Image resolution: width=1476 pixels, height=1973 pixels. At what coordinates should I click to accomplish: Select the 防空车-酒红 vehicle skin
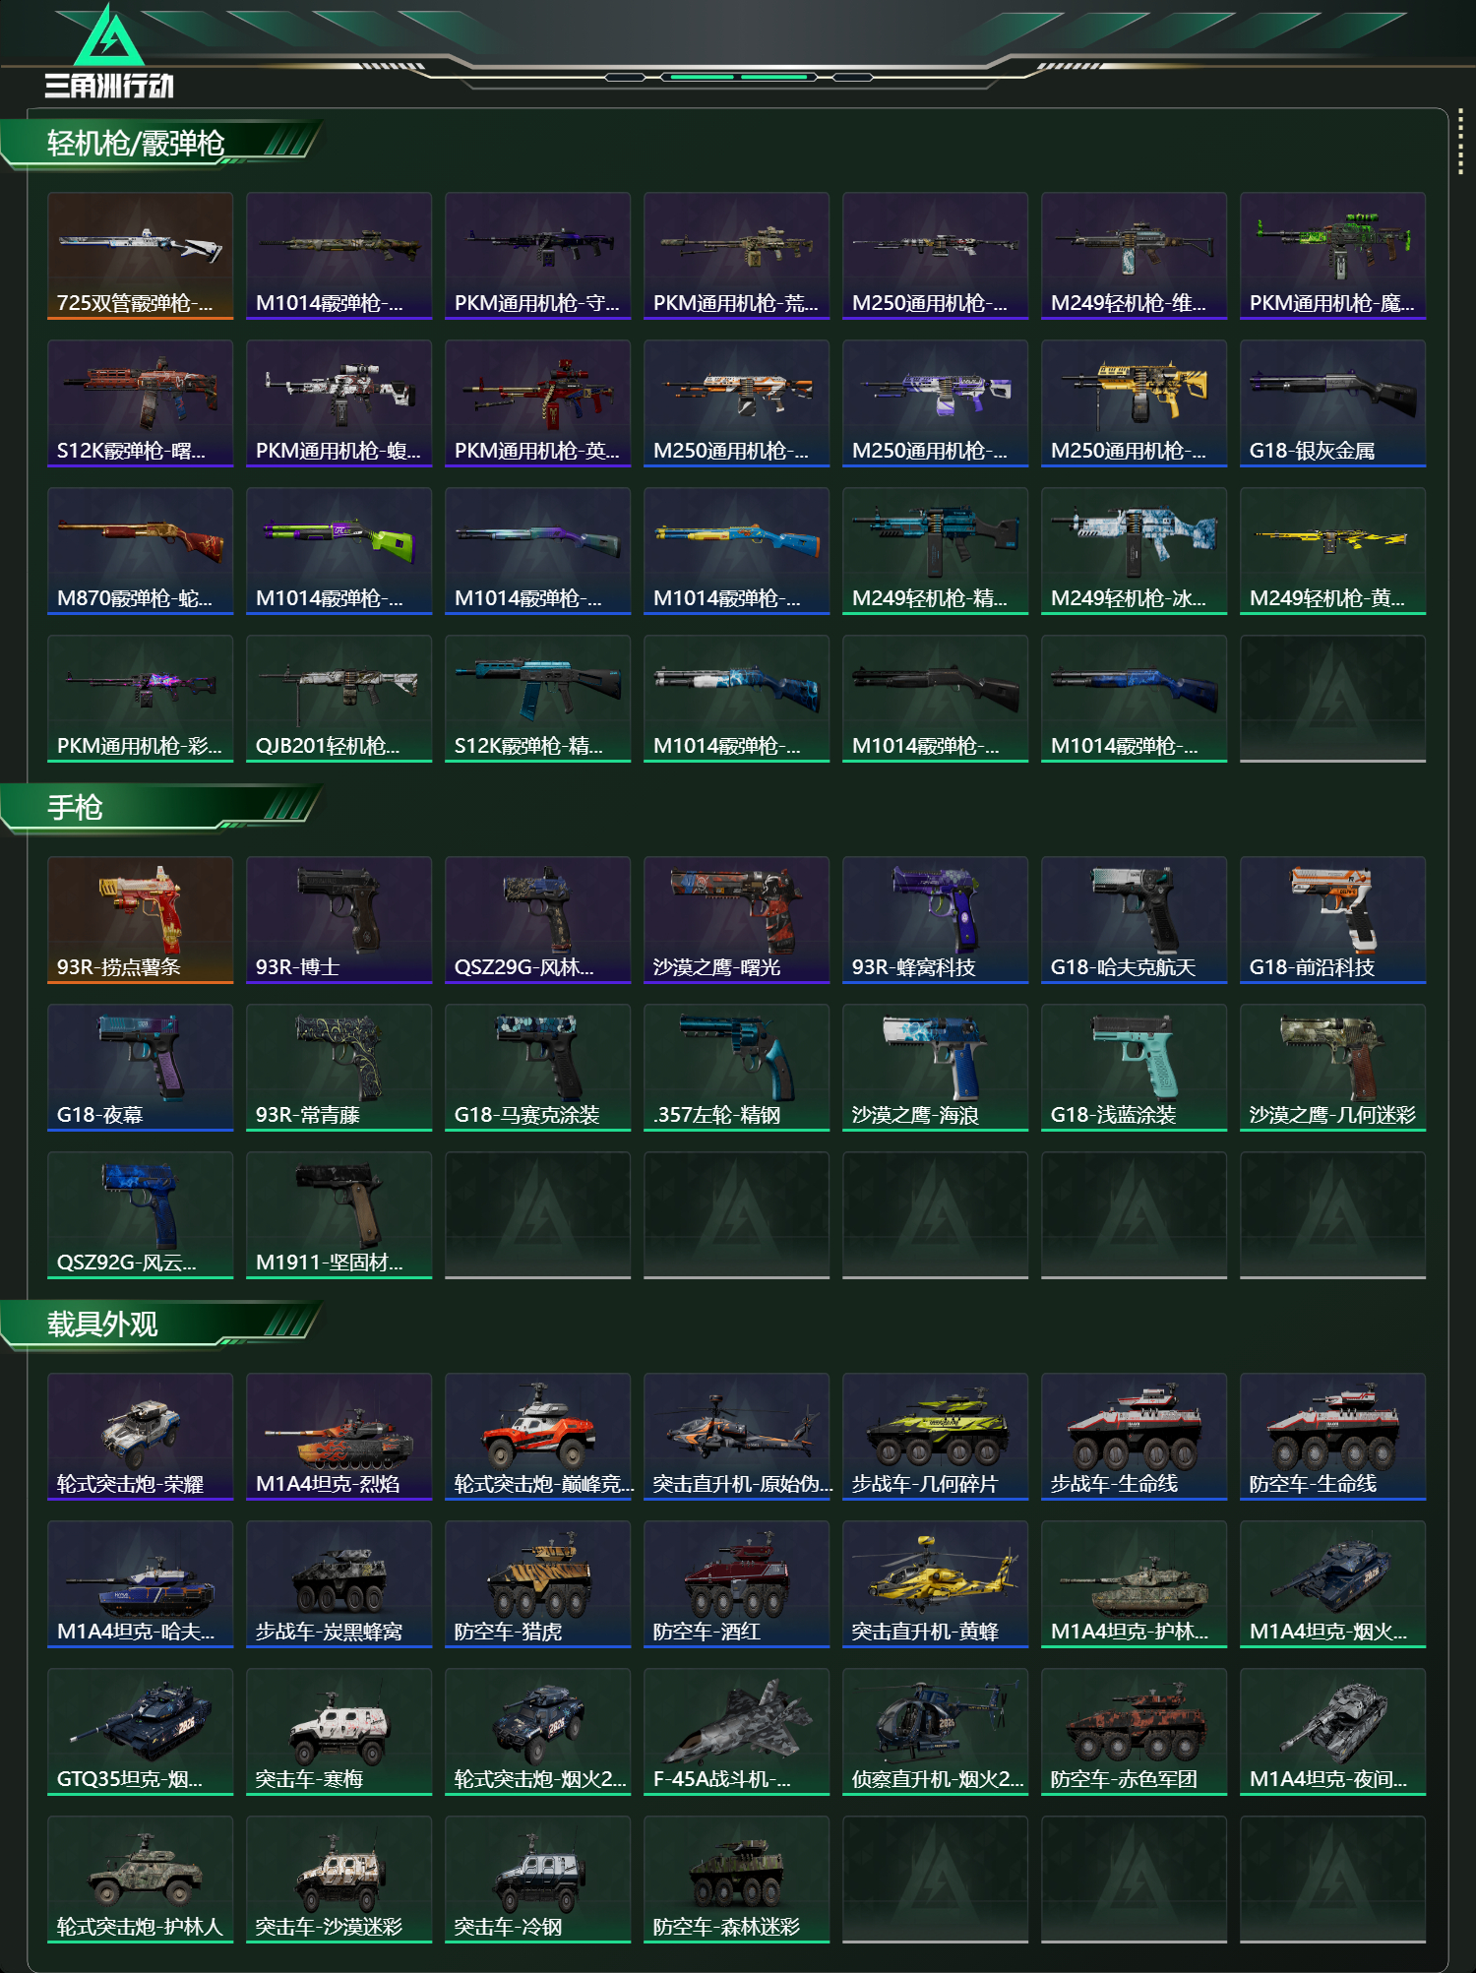[x=736, y=1583]
